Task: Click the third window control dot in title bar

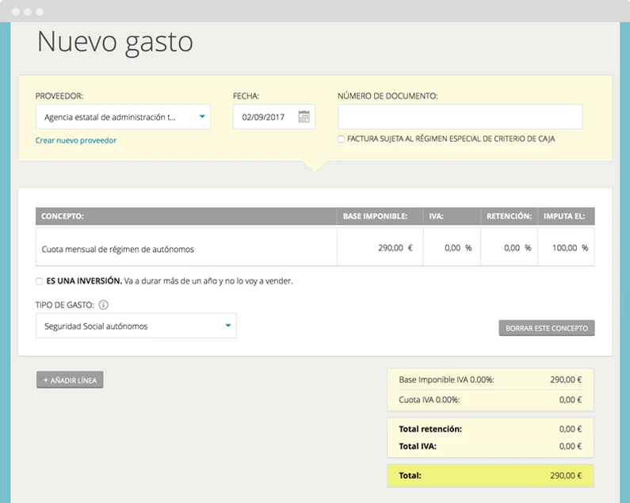Action: point(40,12)
